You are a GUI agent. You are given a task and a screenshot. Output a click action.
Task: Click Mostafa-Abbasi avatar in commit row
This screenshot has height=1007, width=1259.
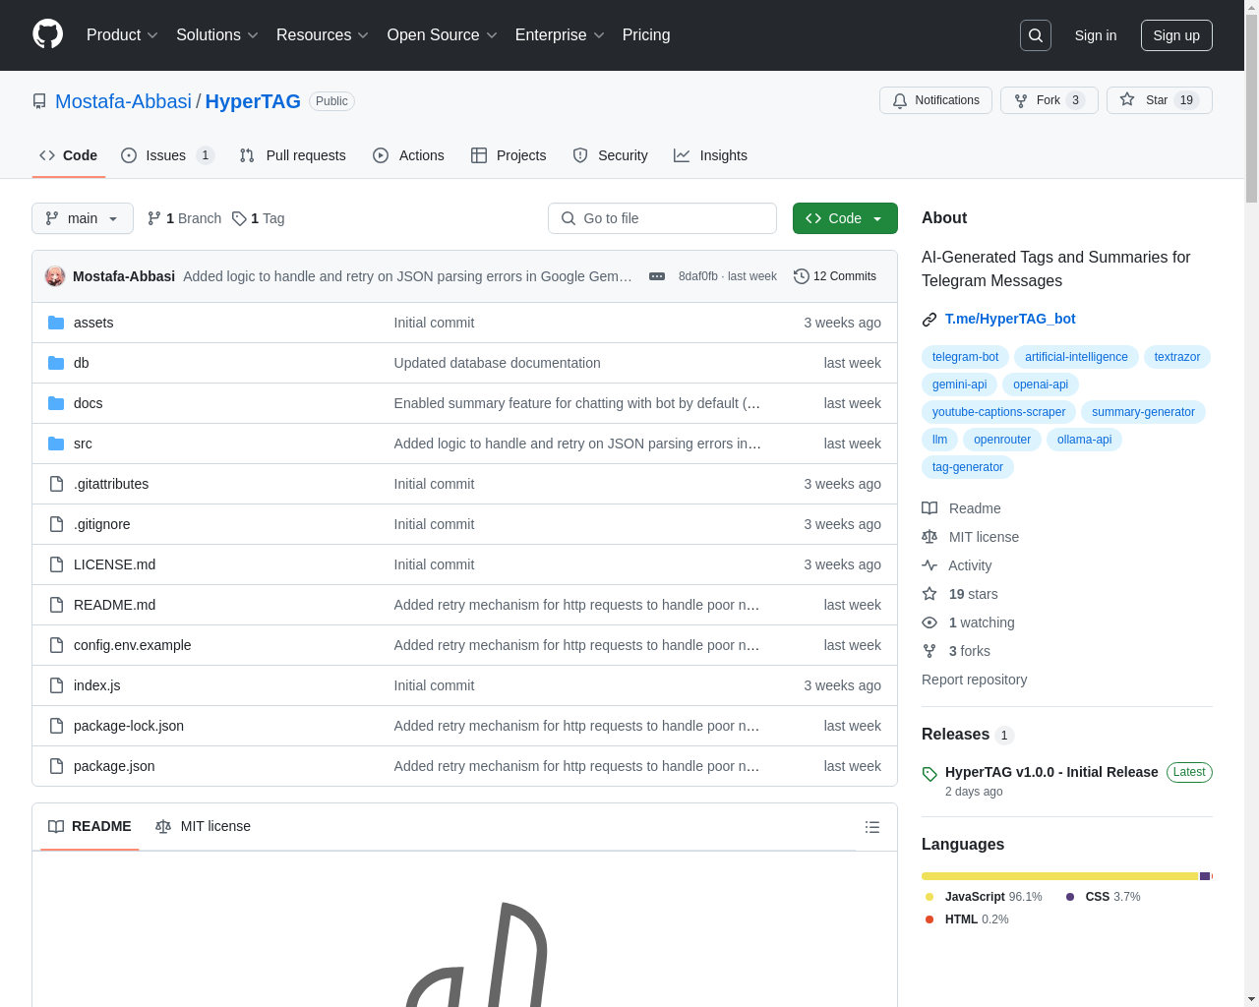pos(55,276)
